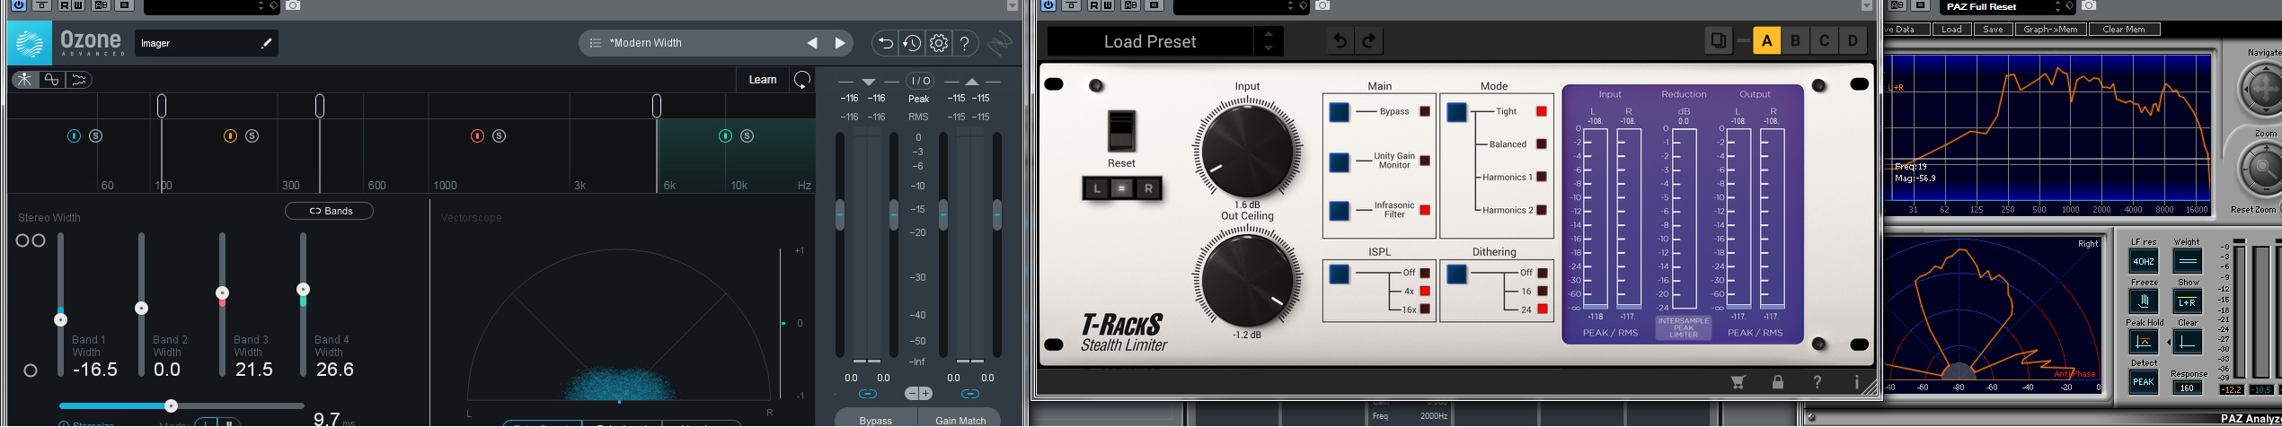Toggle T-RackS Bypass blue switch
The height and width of the screenshot is (427, 2282).
[1339, 112]
